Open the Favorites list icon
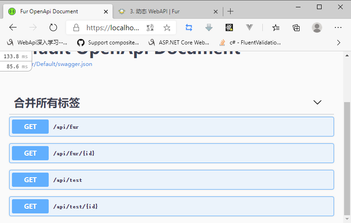Image resolution: width=351 pixels, height=223 pixels. click(x=276, y=27)
